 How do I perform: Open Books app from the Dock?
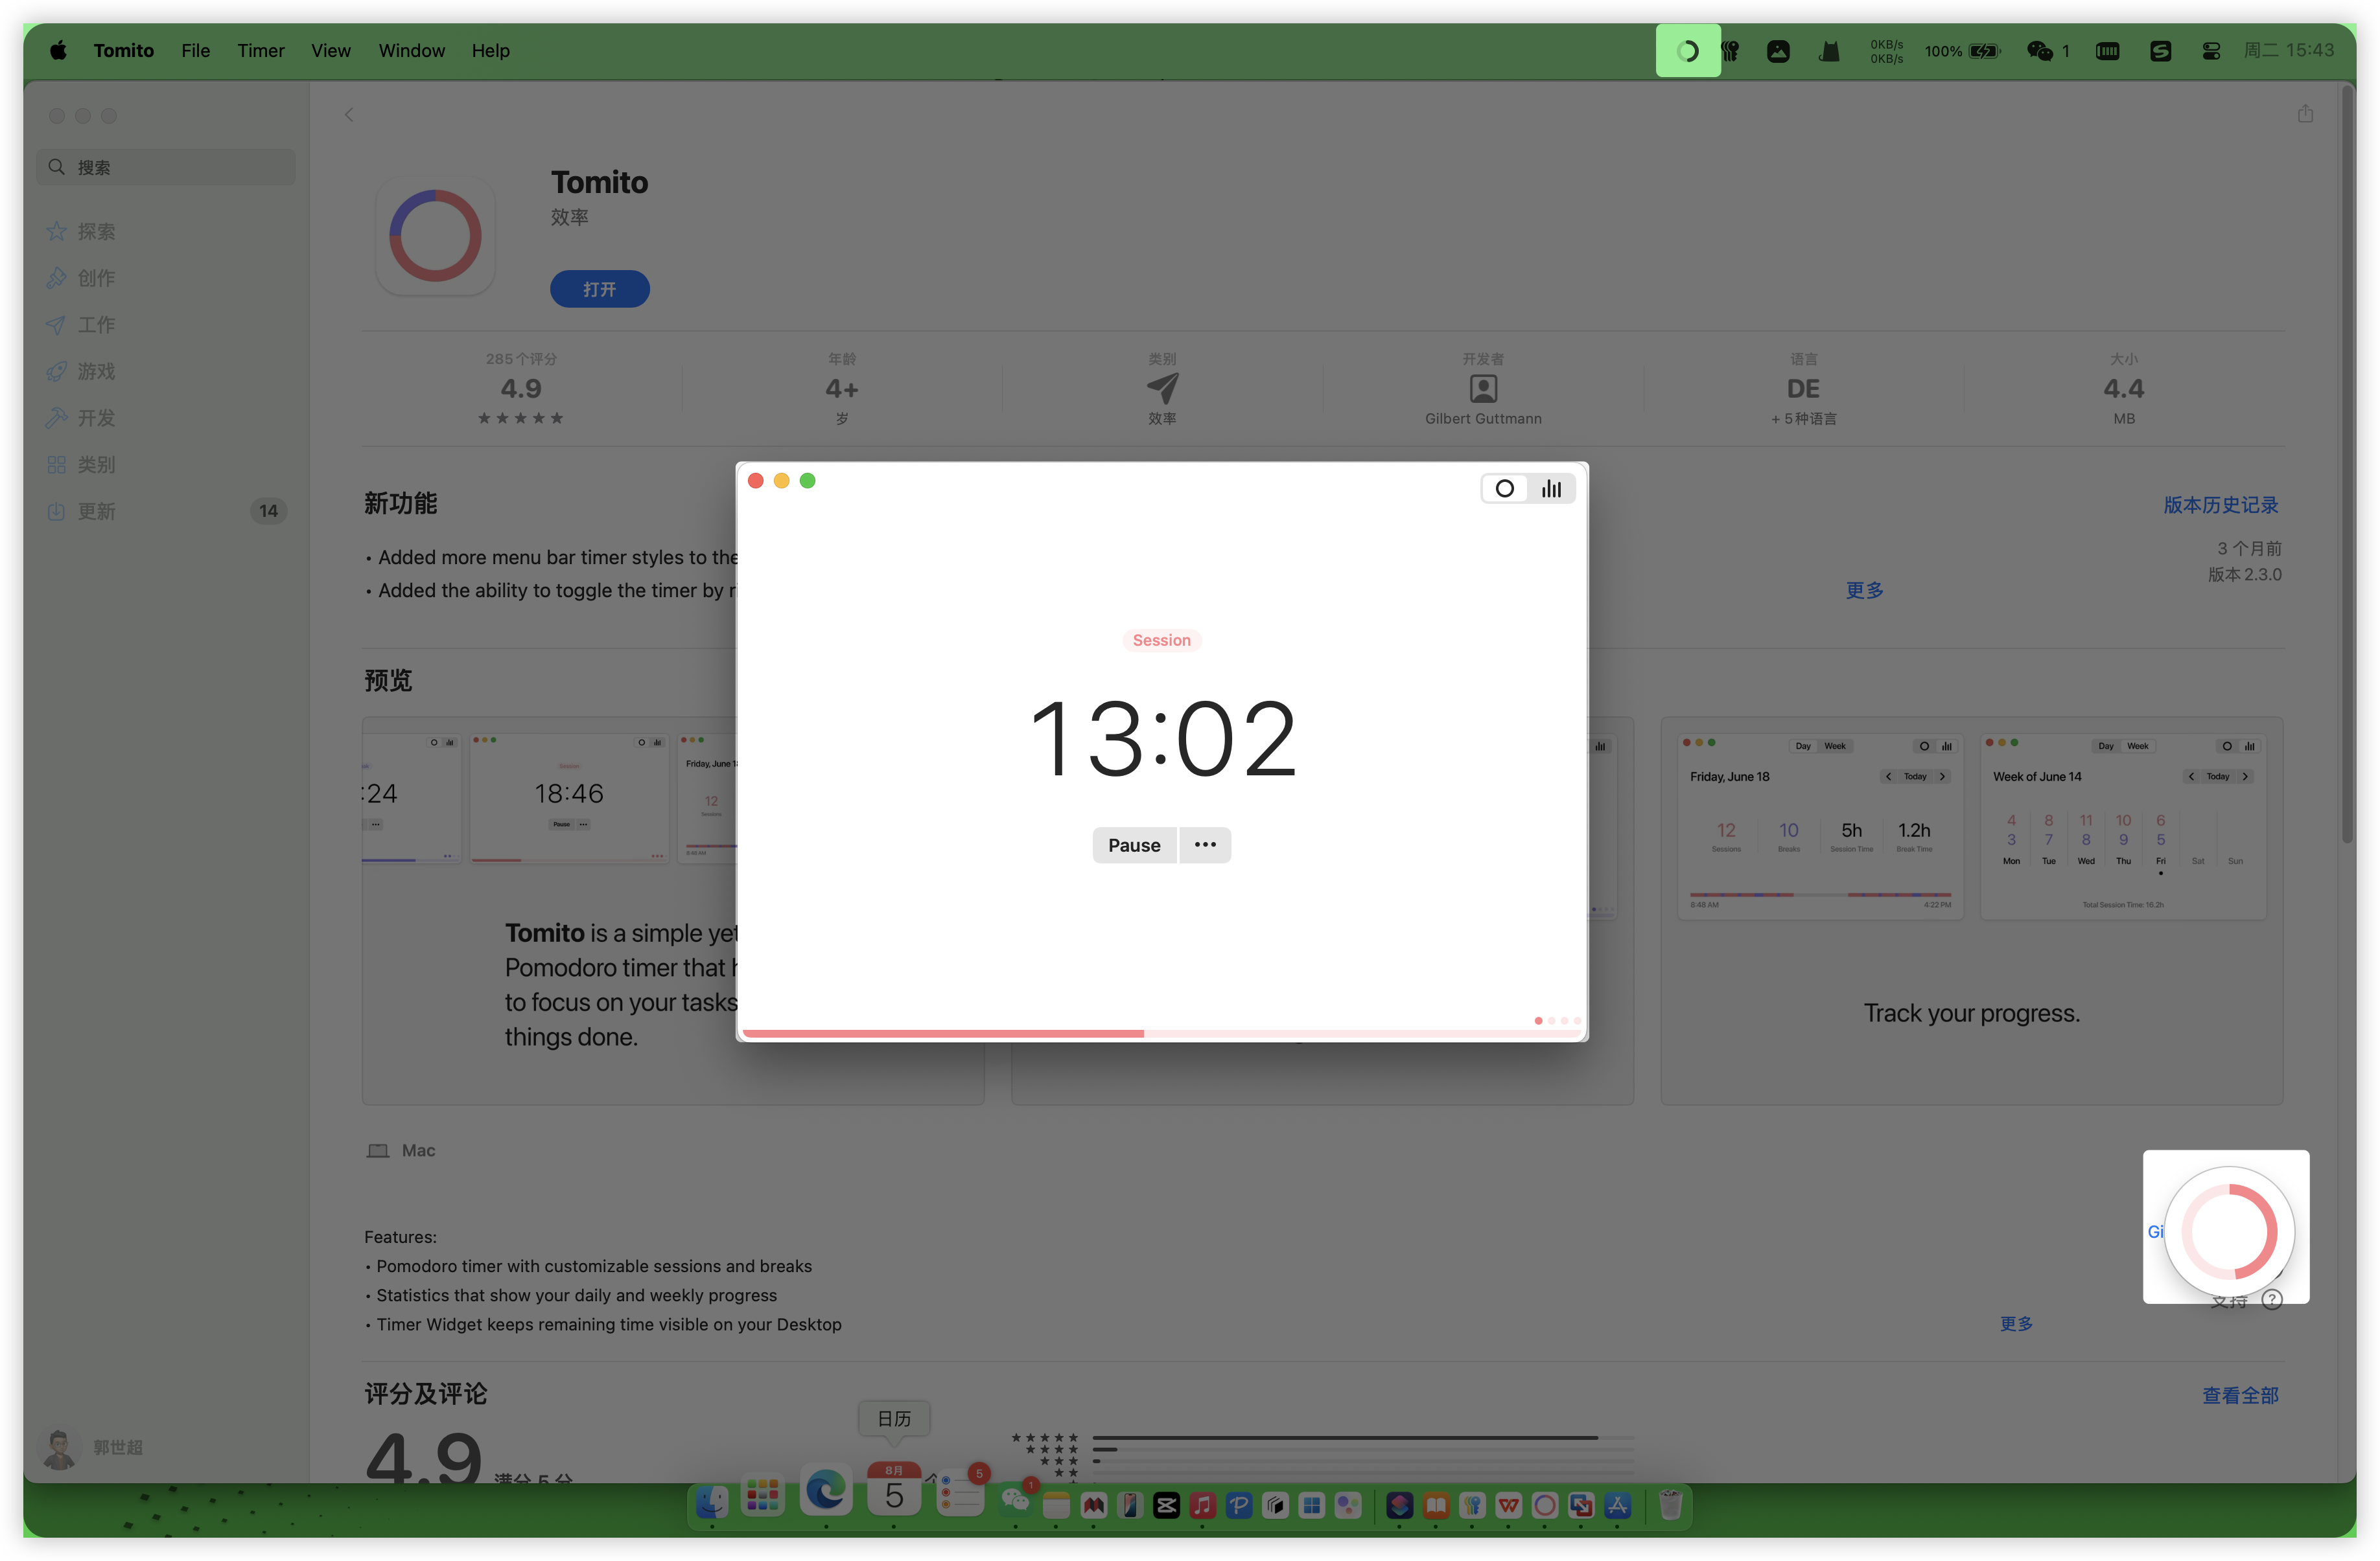coord(1436,1505)
